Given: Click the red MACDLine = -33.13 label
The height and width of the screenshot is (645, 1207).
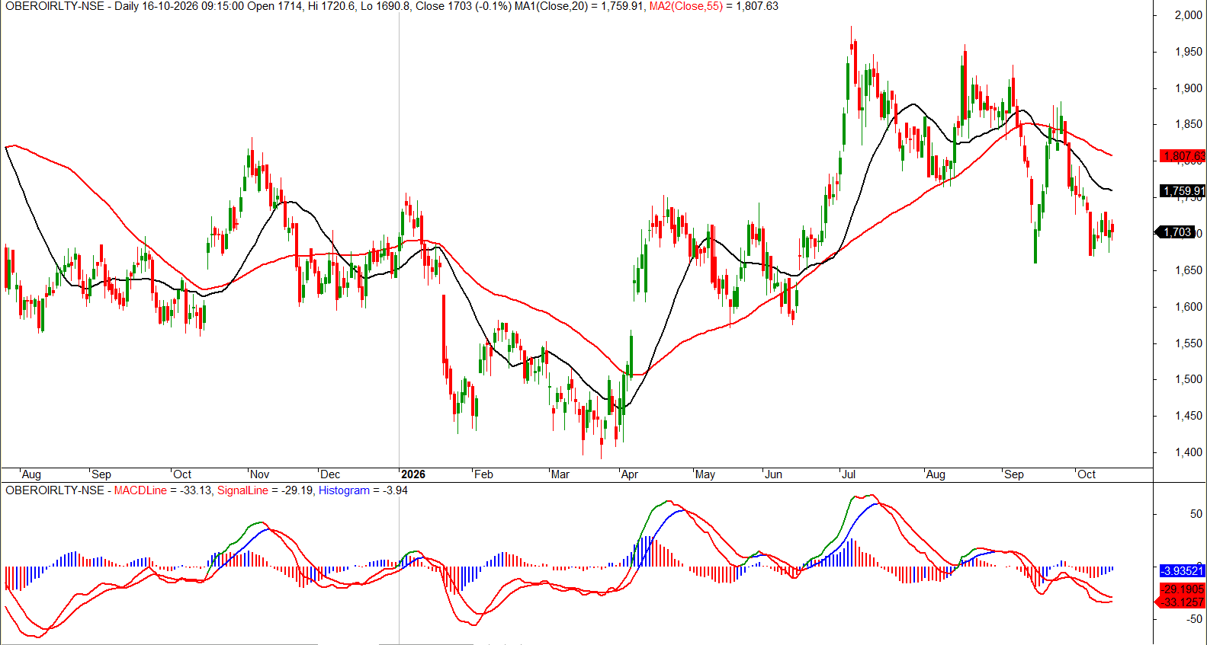Looking at the screenshot, I should pyautogui.click(x=162, y=490).
